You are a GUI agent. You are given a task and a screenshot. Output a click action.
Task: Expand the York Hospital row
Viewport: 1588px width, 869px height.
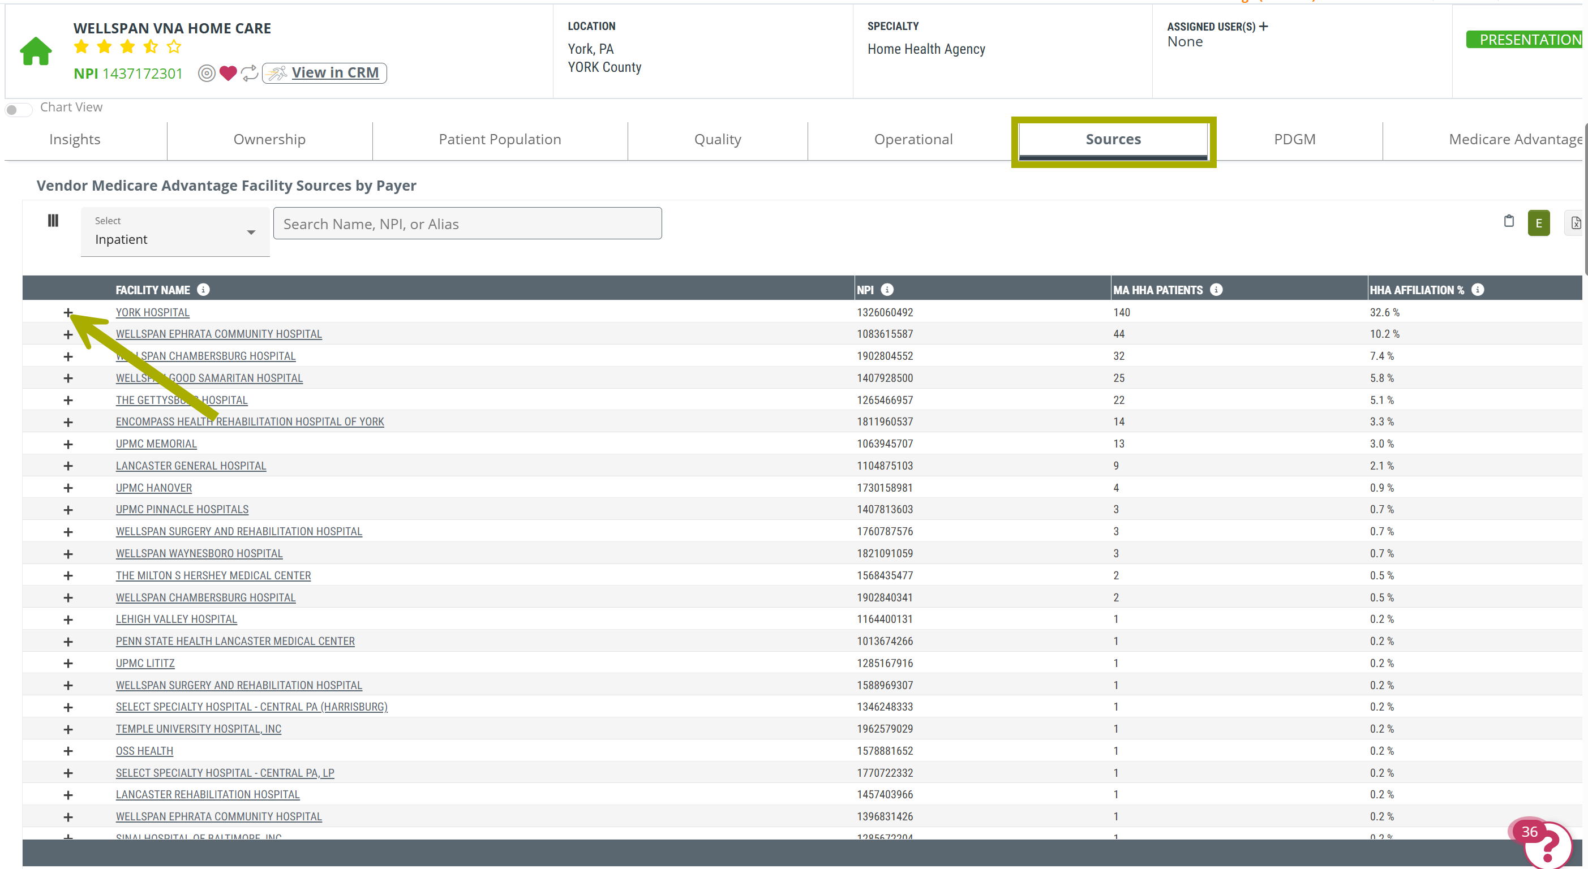68,312
